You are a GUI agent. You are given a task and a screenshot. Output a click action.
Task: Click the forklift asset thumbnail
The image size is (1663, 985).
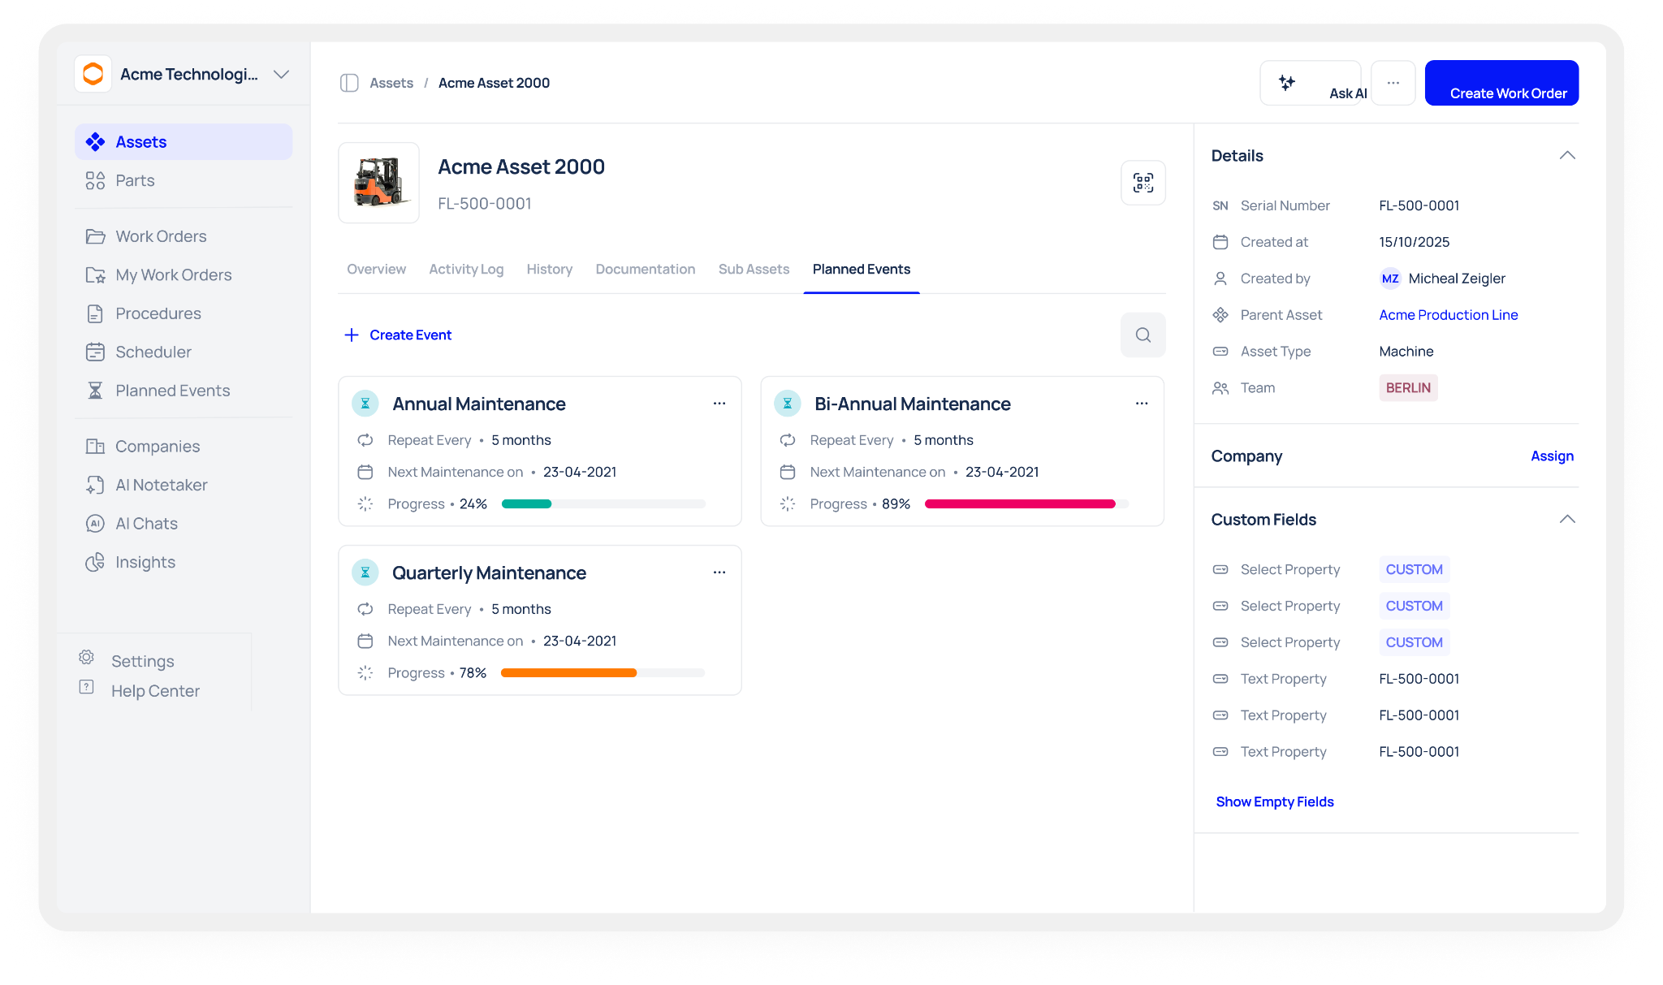[378, 183]
